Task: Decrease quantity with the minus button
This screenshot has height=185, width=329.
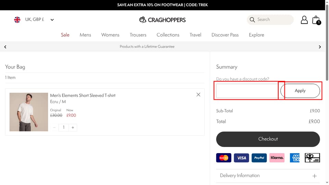Action: 54,127
